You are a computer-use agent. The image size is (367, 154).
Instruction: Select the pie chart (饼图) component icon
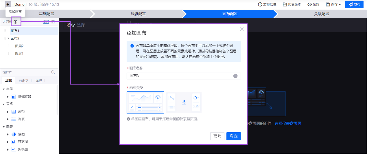(x=14, y=134)
